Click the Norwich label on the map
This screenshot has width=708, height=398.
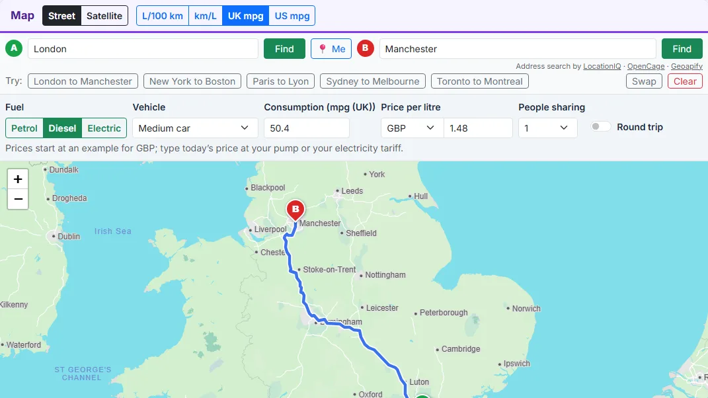point(526,309)
